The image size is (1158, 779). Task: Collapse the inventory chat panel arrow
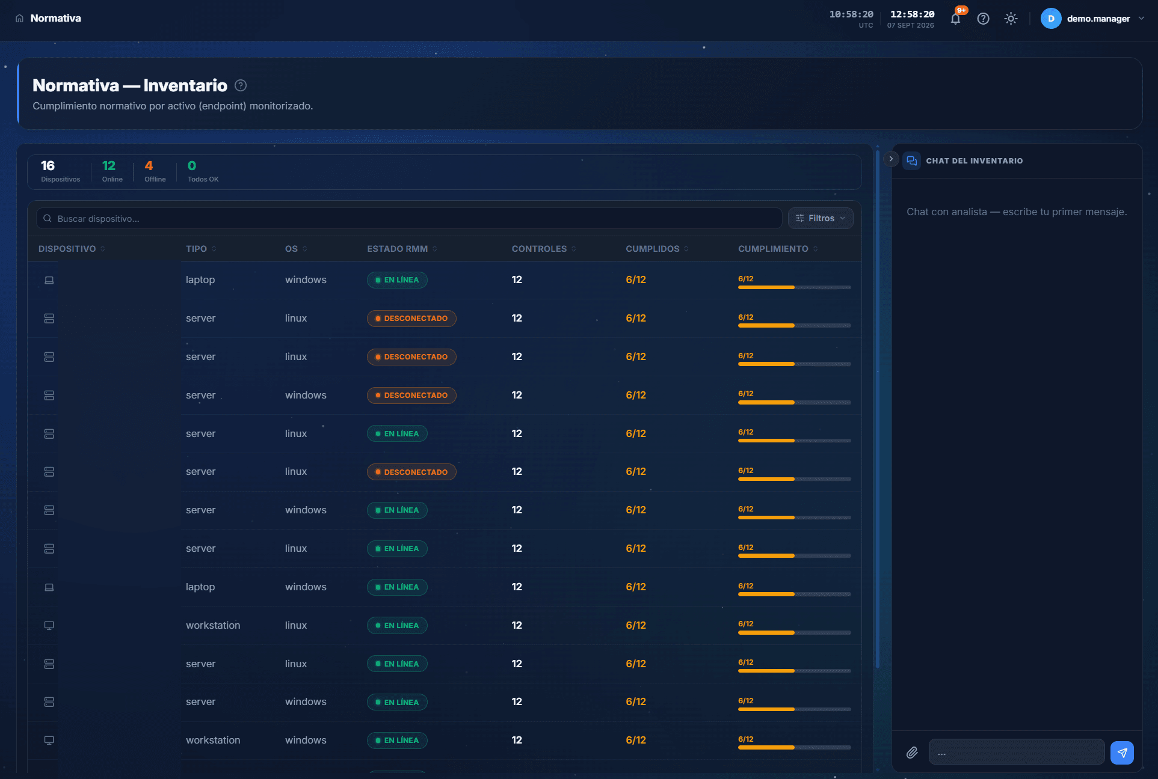pos(891,159)
